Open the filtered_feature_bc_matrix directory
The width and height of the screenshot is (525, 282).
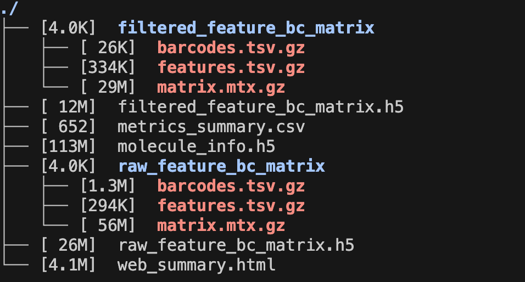click(x=246, y=27)
